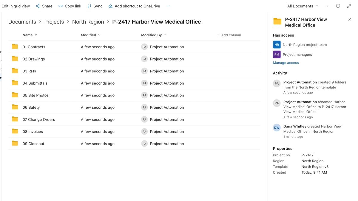The width and height of the screenshot is (358, 201).
Task: Close the details pane with X
Action: tap(350, 19)
